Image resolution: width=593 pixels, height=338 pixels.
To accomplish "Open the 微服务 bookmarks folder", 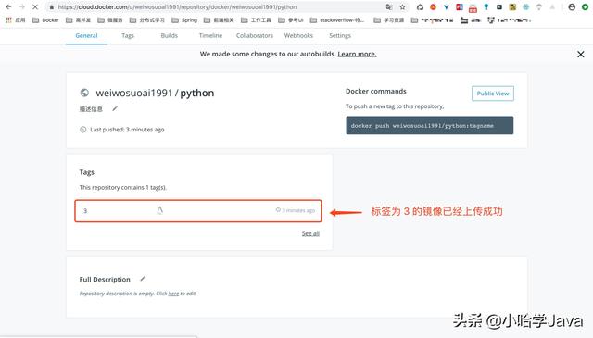I will 110,20.
